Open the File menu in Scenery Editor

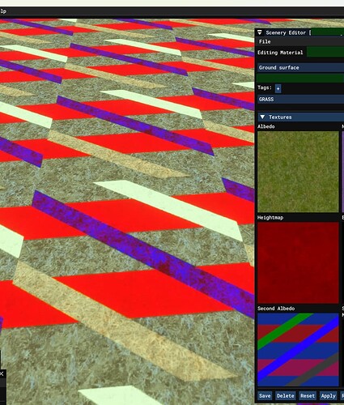(x=265, y=41)
